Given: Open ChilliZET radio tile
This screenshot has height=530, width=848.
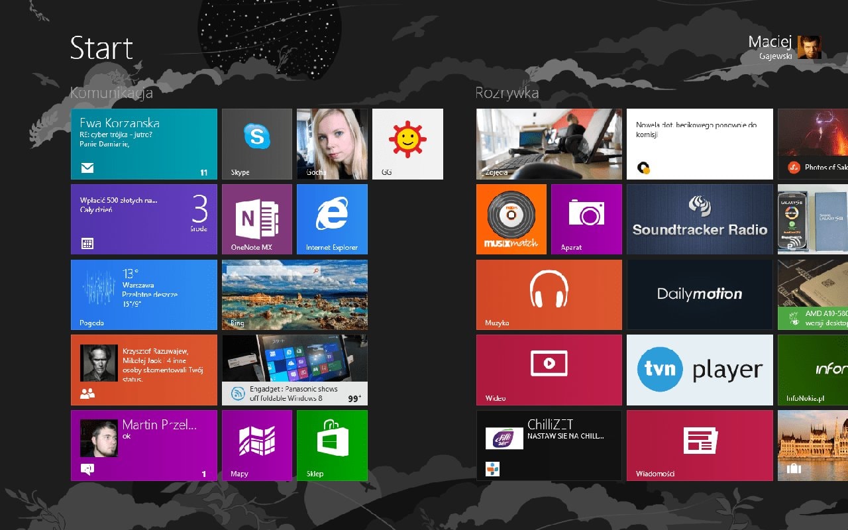Looking at the screenshot, I should click(549, 445).
